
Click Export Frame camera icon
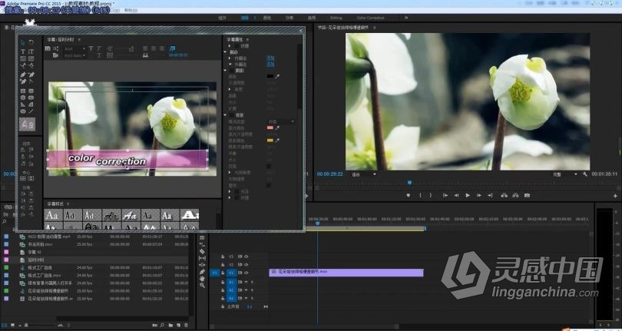tap(527, 195)
